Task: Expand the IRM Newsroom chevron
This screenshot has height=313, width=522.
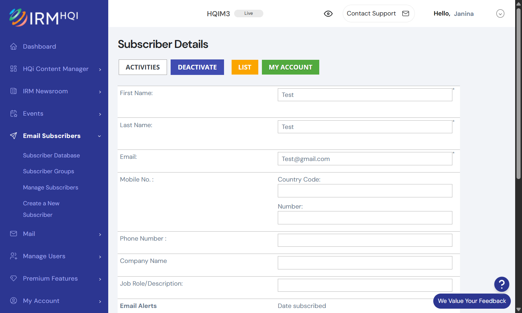Action: tap(100, 91)
